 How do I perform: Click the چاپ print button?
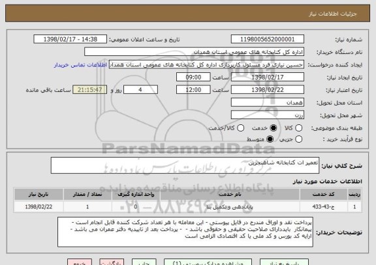(144, 262)
